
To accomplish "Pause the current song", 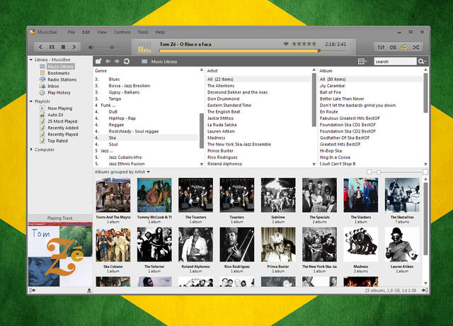I will [52, 47].
